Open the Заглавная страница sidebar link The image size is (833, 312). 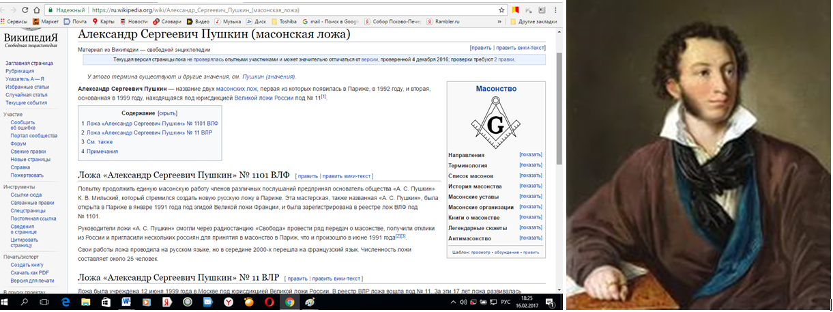point(29,63)
